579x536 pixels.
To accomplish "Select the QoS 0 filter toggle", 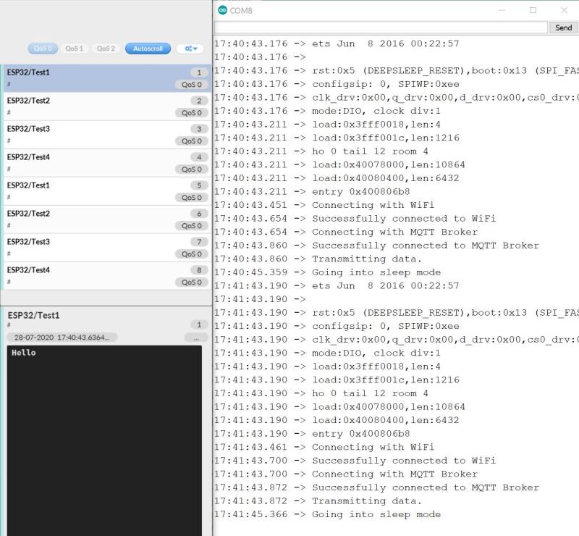I will (x=43, y=49).
